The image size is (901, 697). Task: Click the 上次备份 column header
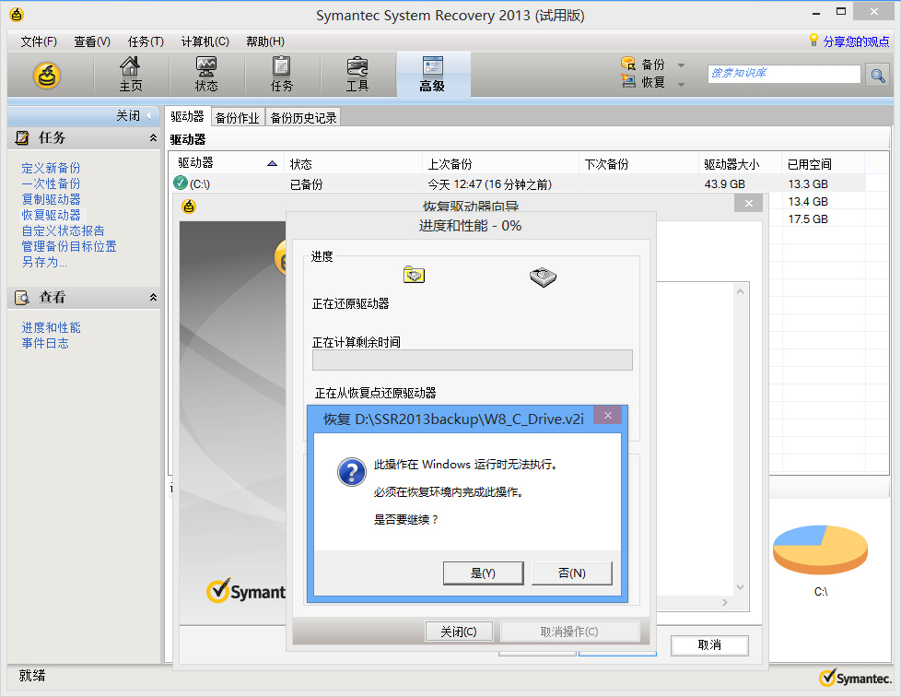[500, 163]
